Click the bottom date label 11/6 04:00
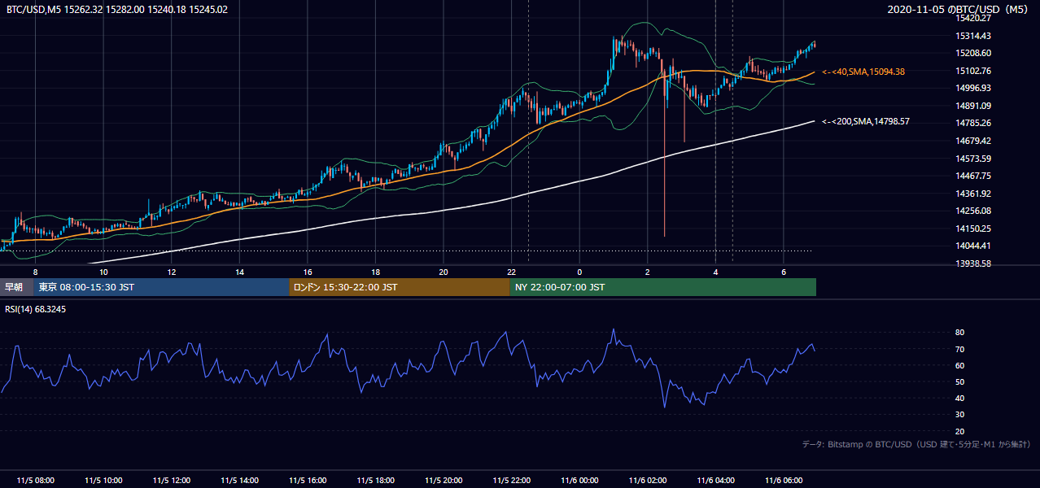 click(x=715, y=481)
